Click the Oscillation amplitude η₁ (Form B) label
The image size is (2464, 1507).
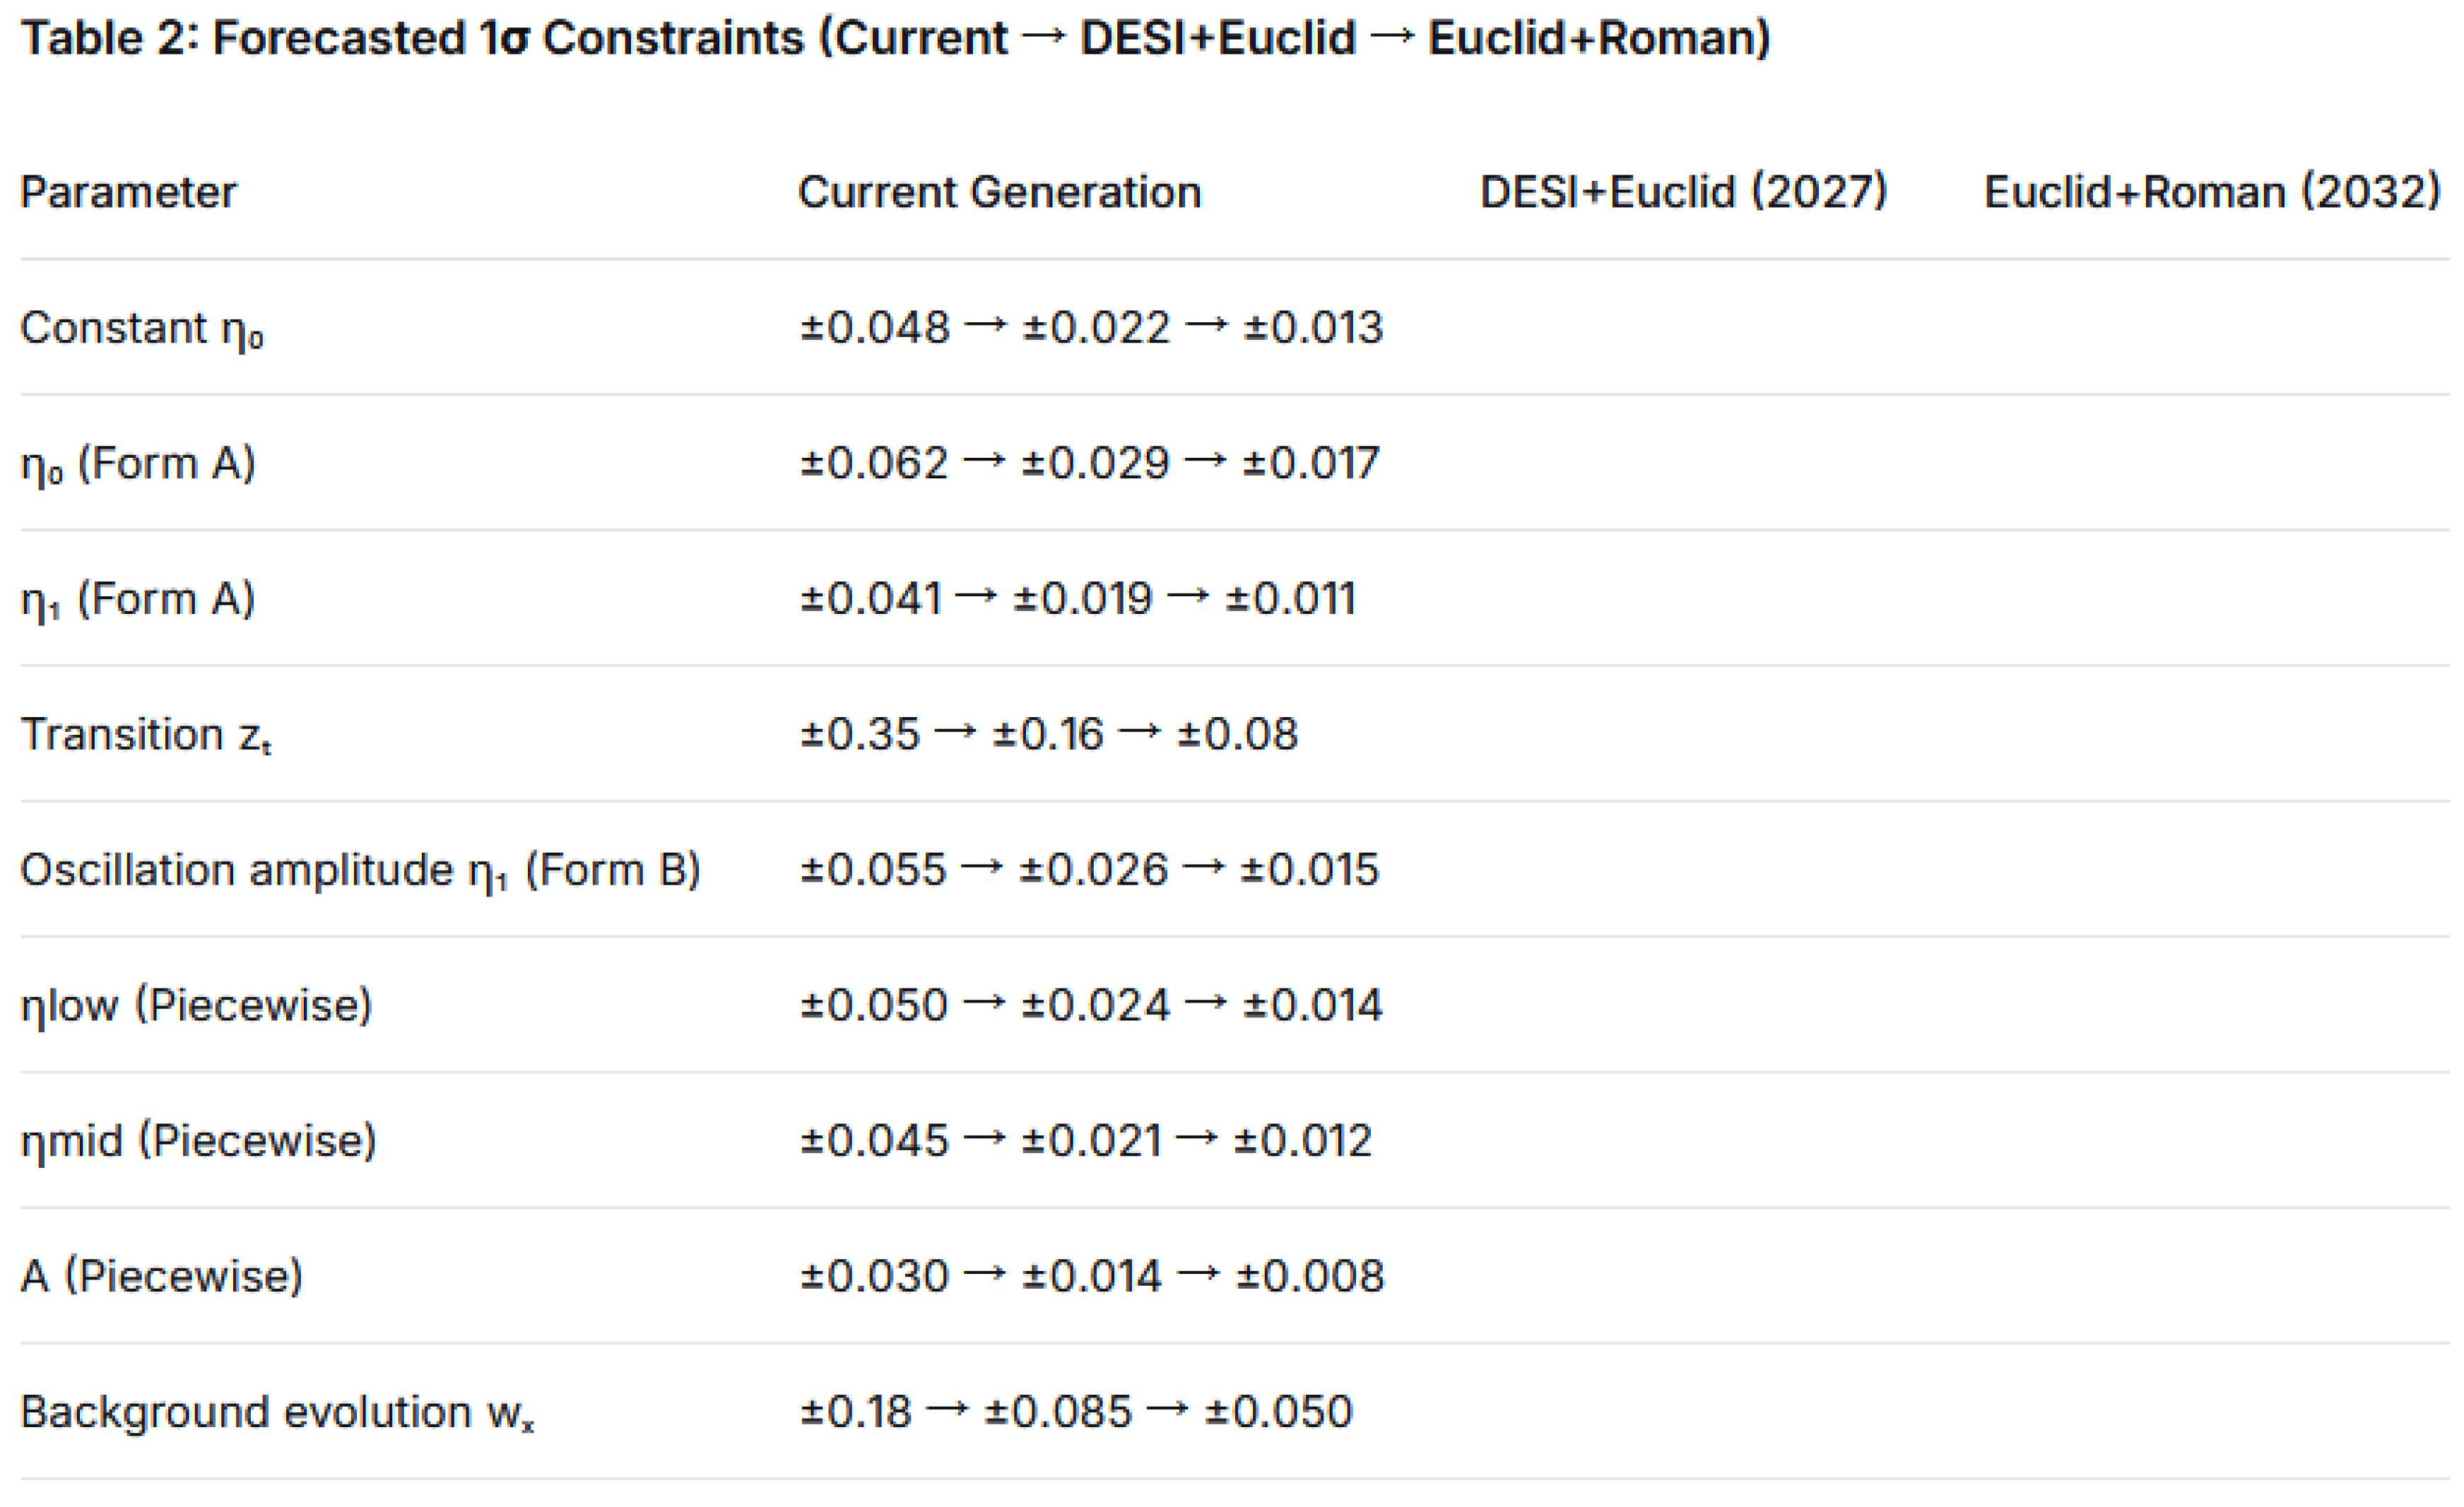(x=360, y=870)
